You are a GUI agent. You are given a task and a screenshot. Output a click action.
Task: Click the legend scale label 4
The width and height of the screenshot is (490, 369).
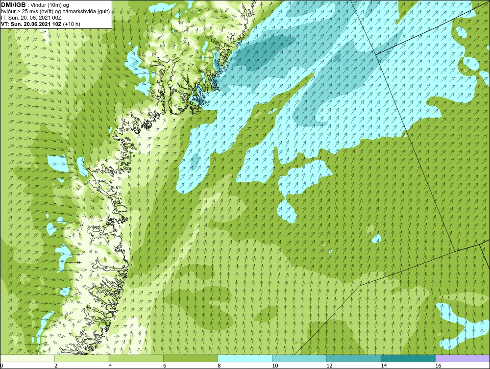110,366
